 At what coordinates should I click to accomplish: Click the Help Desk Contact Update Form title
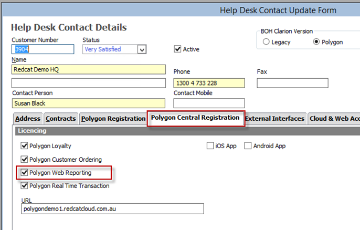click(278, 11)
